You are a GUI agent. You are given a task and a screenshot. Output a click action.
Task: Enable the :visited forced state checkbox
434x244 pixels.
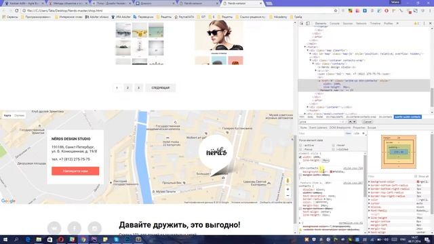[x=333, y=149]
